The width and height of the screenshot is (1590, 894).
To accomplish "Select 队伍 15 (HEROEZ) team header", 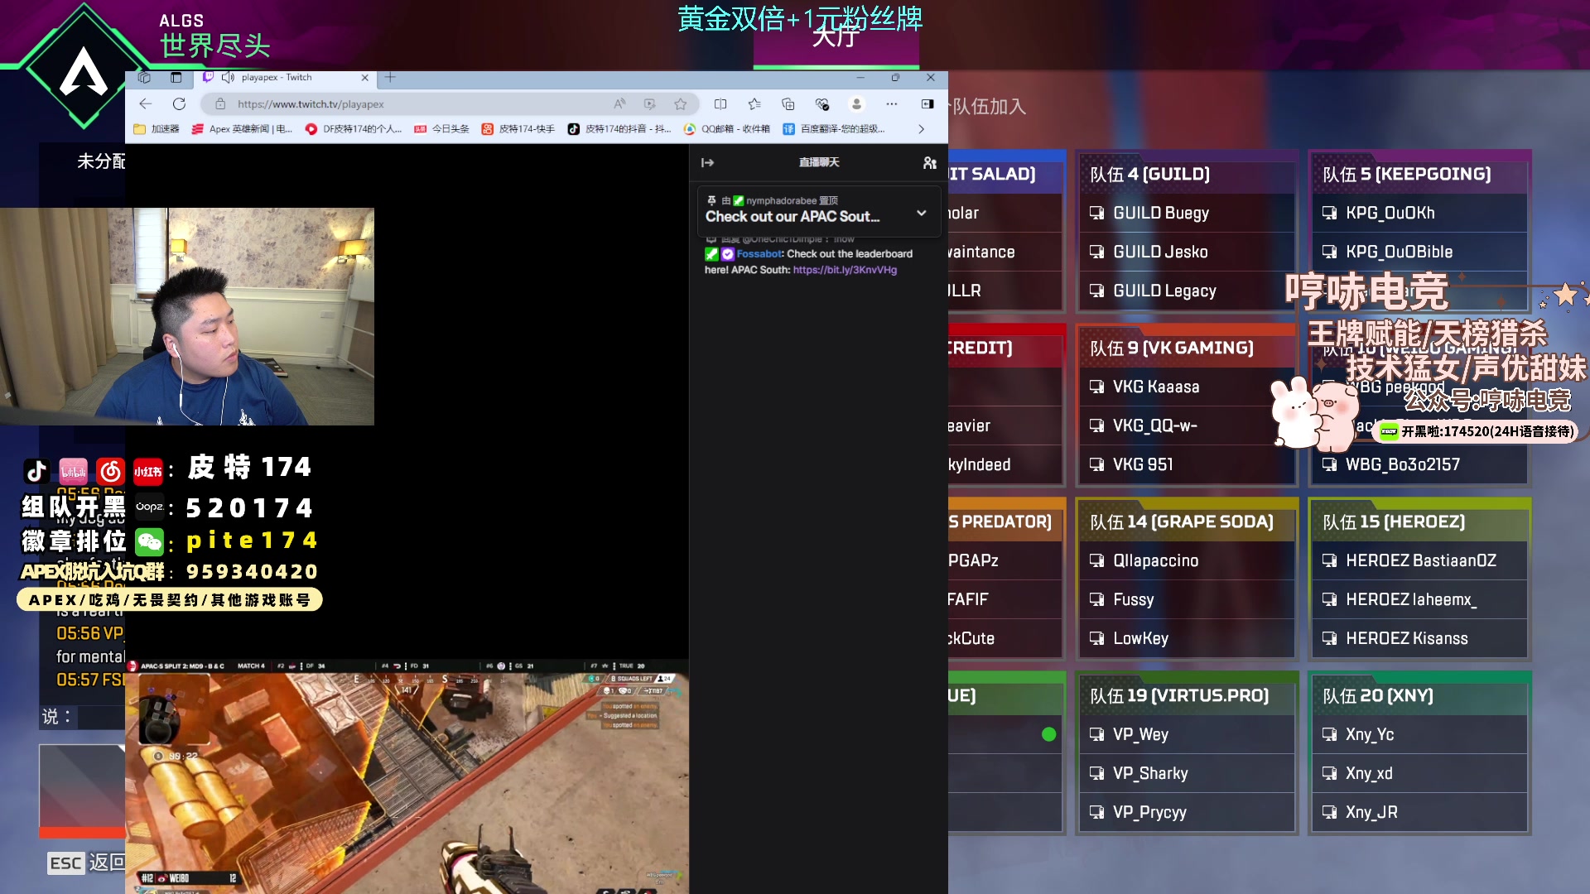I will pos(1419,521).
